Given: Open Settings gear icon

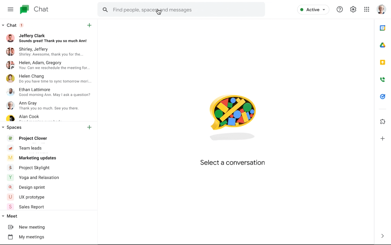Looking at the screenshot, I should point(353,10).
